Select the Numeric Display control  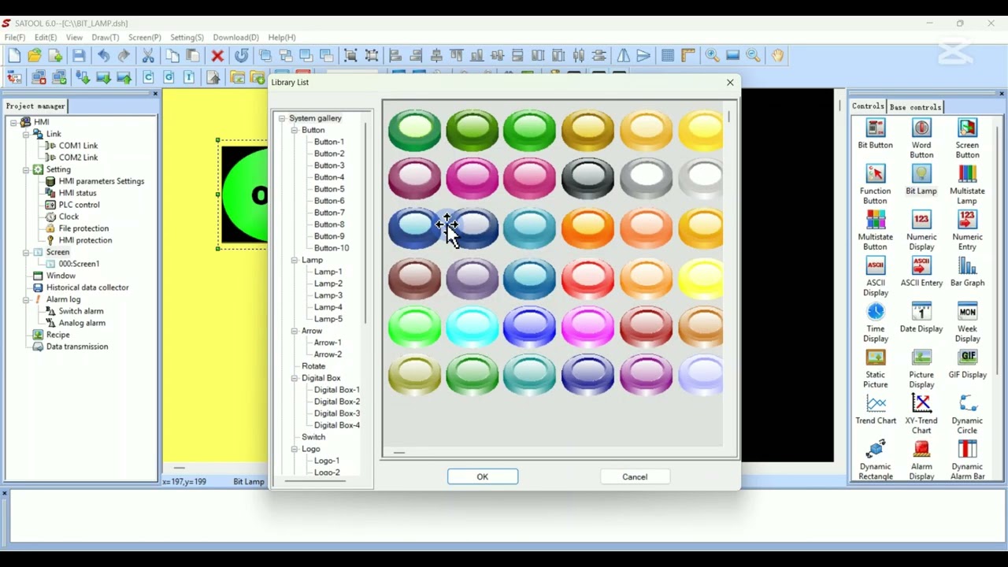coord(921,230)
